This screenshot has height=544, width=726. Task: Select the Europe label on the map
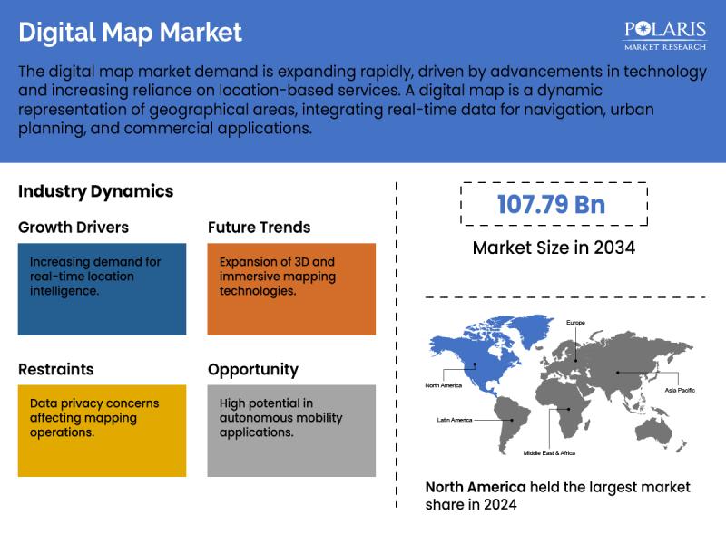[576, 323]
